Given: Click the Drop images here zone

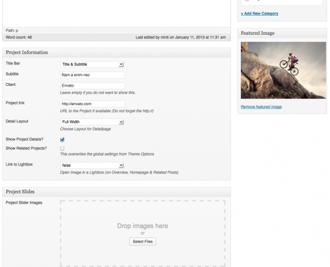Looking at the screenshot, I should click(142, 233).
